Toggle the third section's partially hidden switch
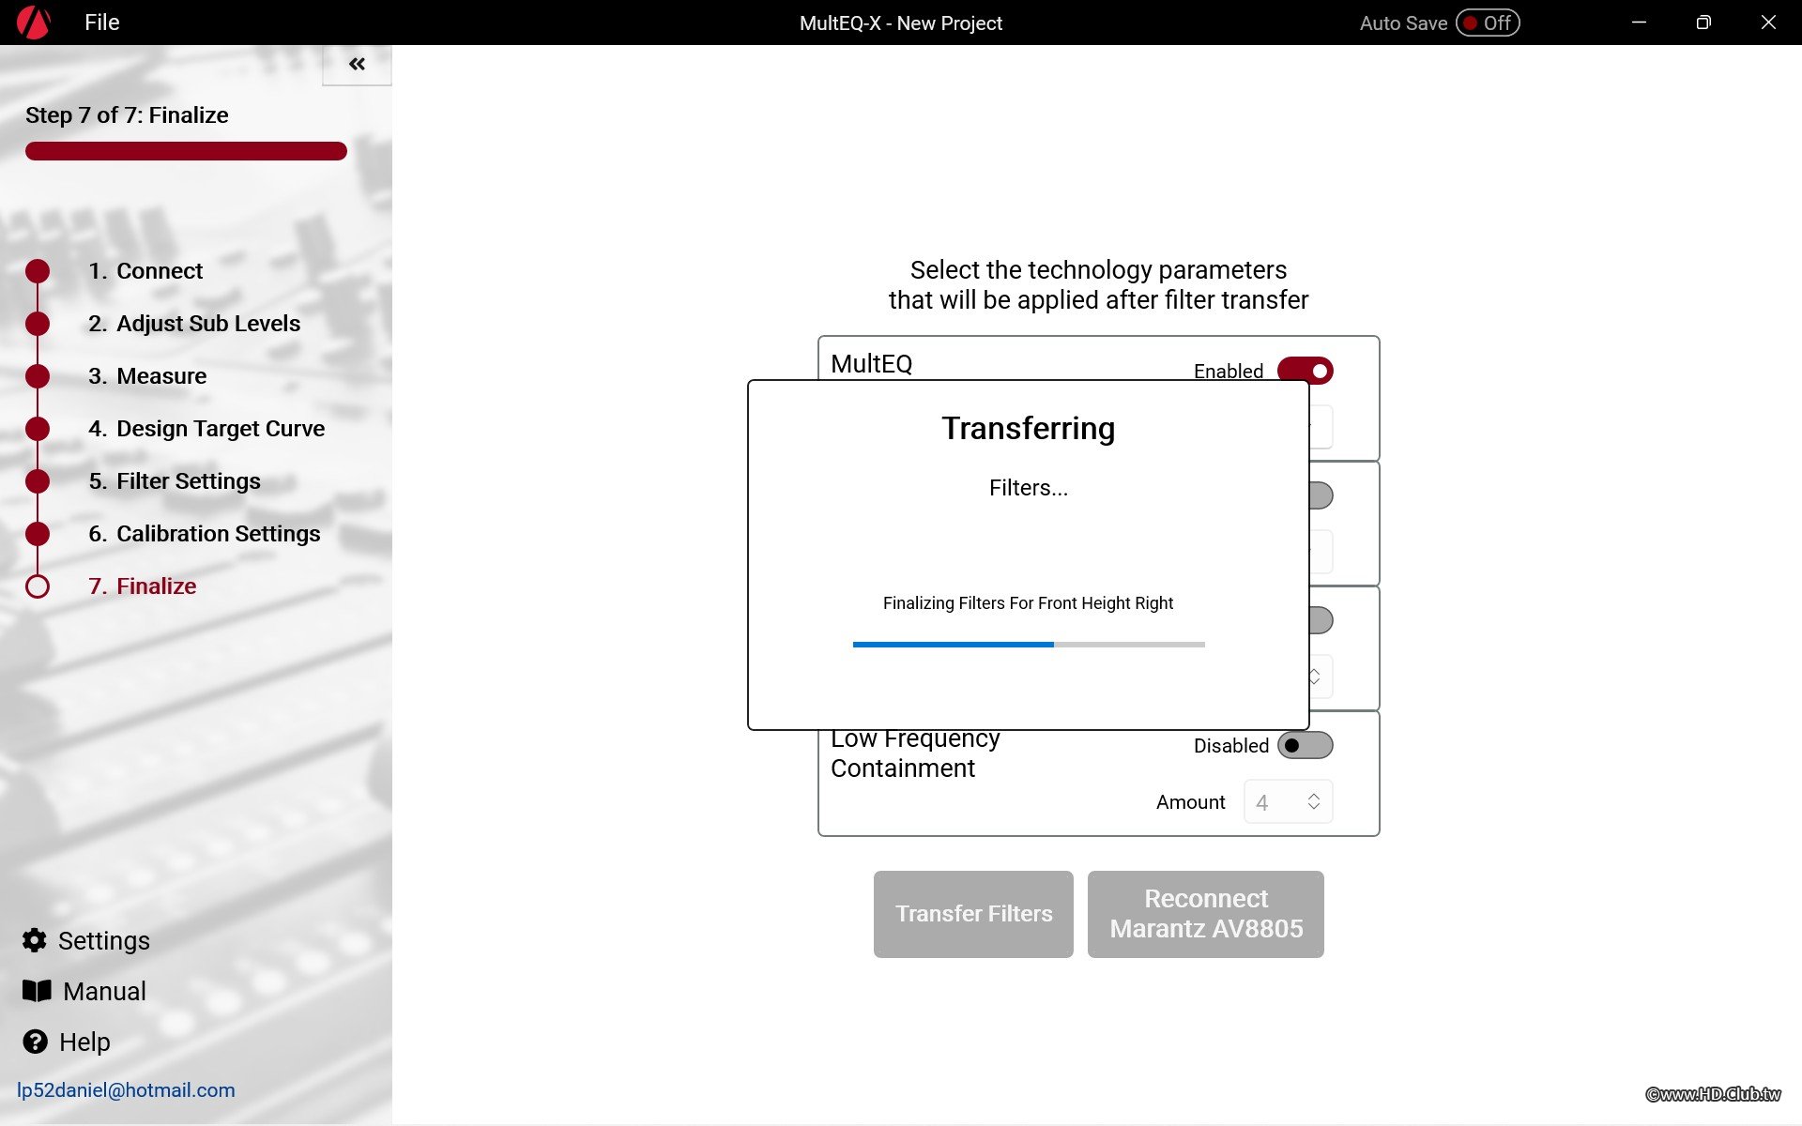1802x1126 pixels. [x=1321, y=620]
